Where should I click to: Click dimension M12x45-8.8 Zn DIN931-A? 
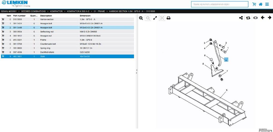point(91,27)
